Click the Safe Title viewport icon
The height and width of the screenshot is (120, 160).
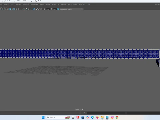coord(5,9)
